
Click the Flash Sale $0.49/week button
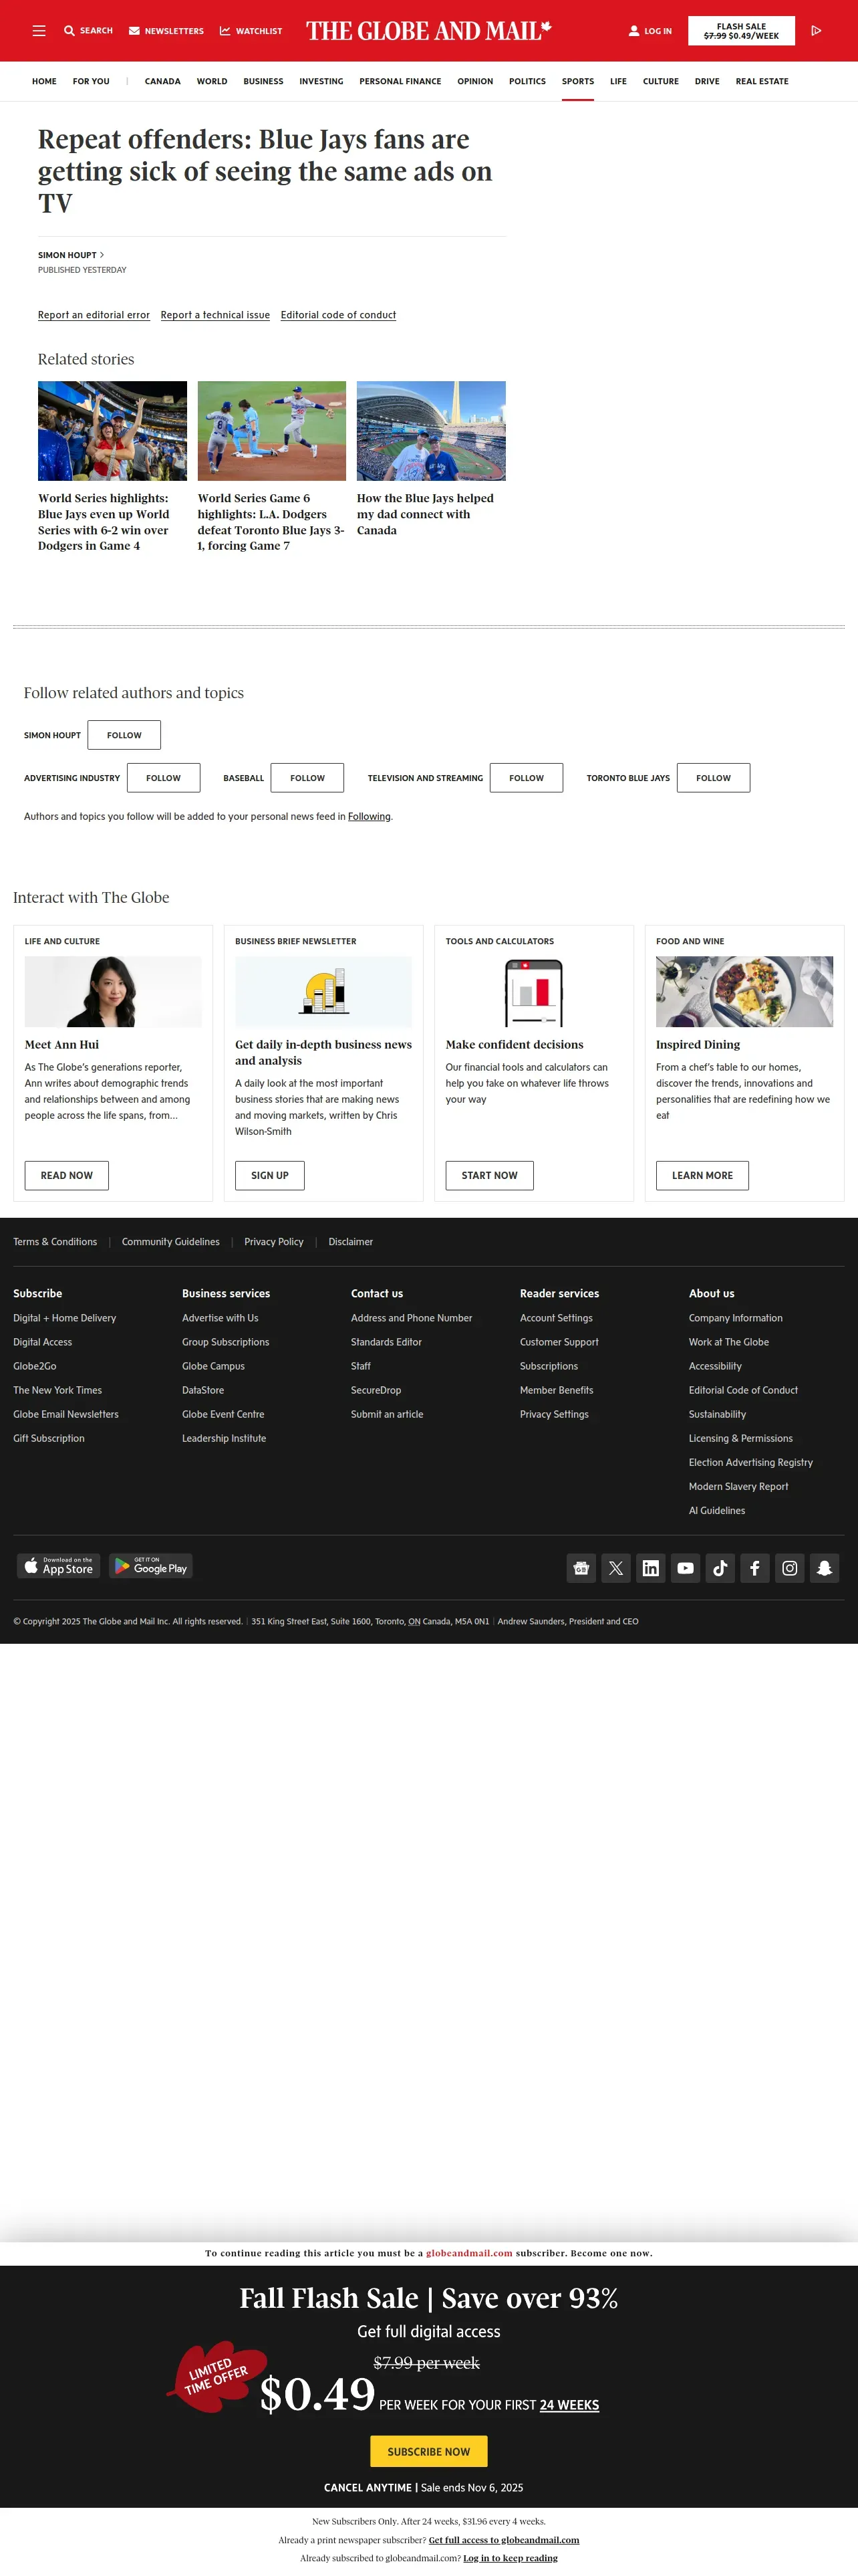click(741, 31)
